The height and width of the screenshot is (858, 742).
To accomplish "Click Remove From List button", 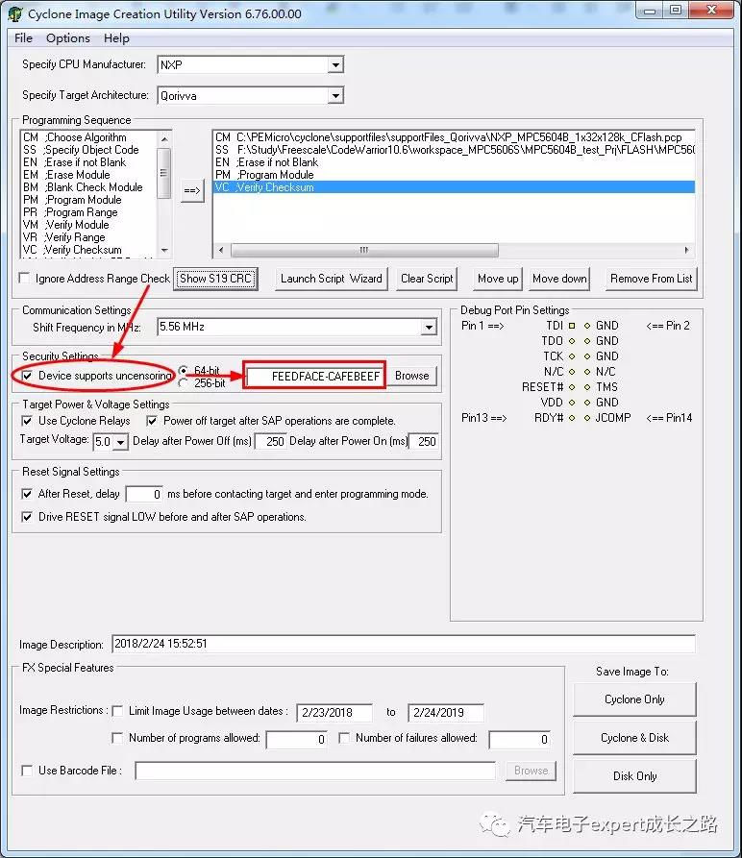I will (x=651, y=279).
